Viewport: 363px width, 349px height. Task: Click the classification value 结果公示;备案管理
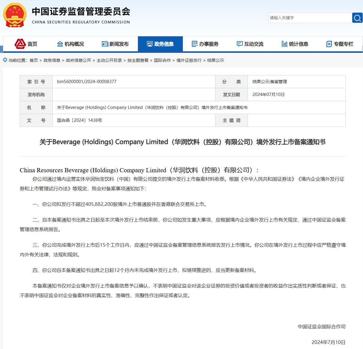click(x=269, y=82)
